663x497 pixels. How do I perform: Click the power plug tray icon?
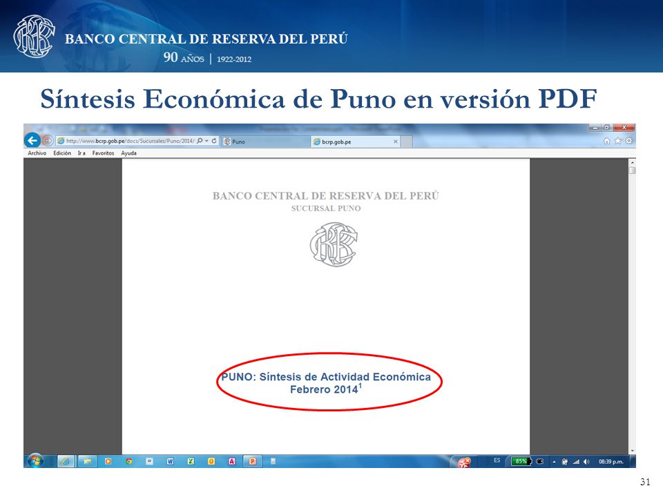(540, 461)
